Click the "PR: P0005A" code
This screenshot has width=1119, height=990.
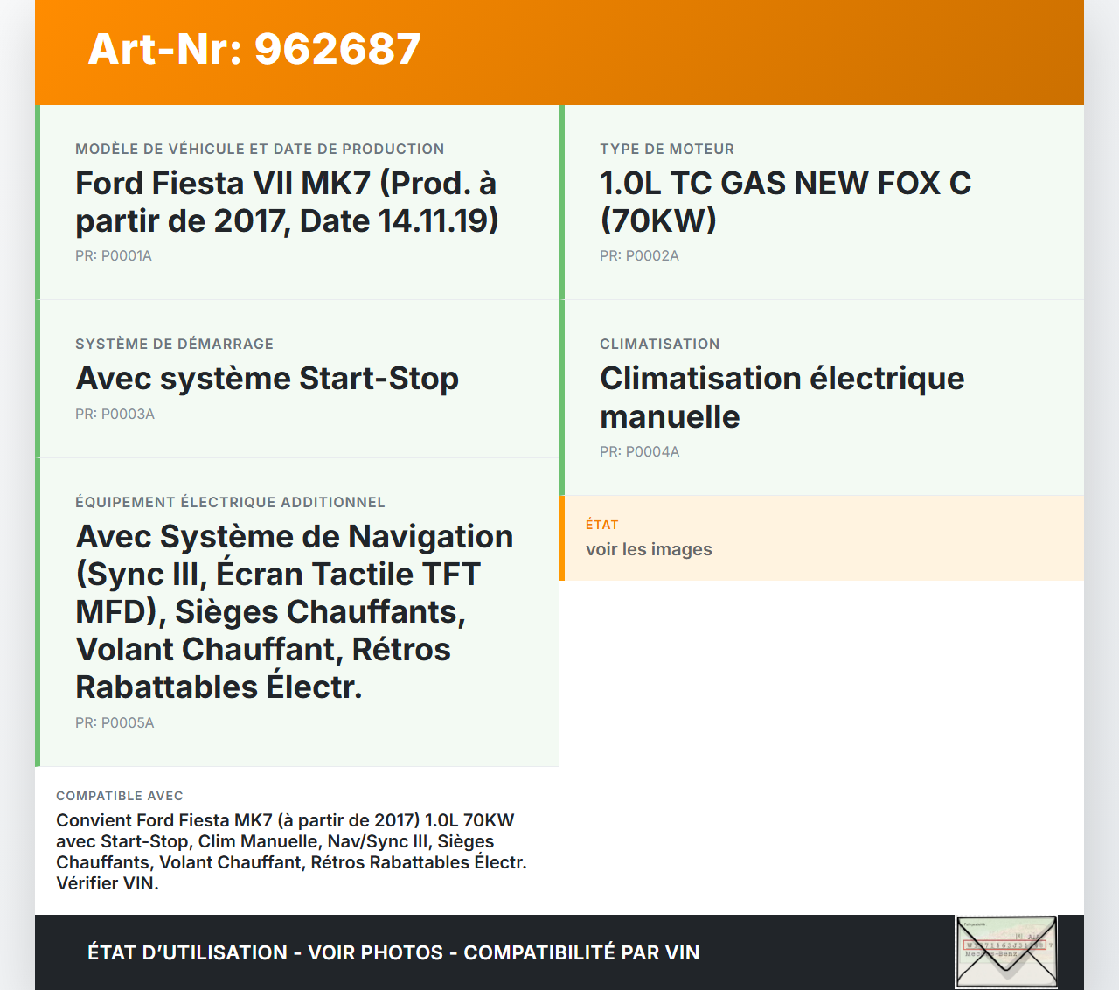pyautogui.click(x=115, y=723)
